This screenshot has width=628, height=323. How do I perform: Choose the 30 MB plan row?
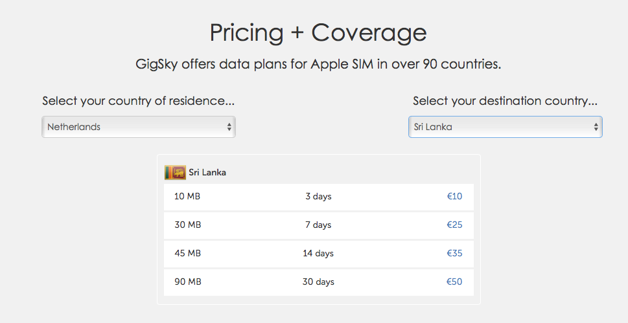tap(319, 225)
